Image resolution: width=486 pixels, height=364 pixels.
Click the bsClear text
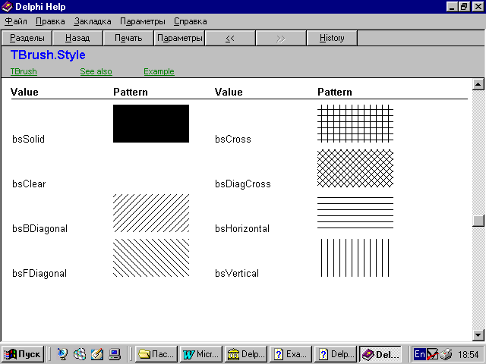click(29, 184)
